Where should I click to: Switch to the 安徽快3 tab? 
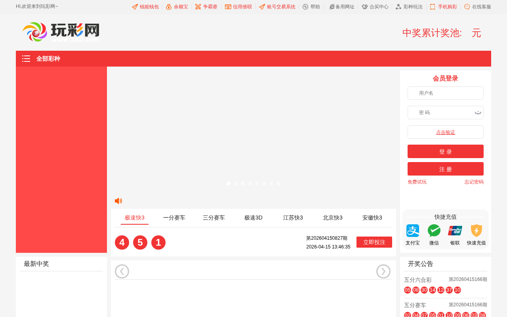click(x=372, y=218)
